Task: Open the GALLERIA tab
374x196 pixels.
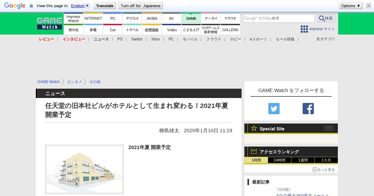Action: [230, 30]
